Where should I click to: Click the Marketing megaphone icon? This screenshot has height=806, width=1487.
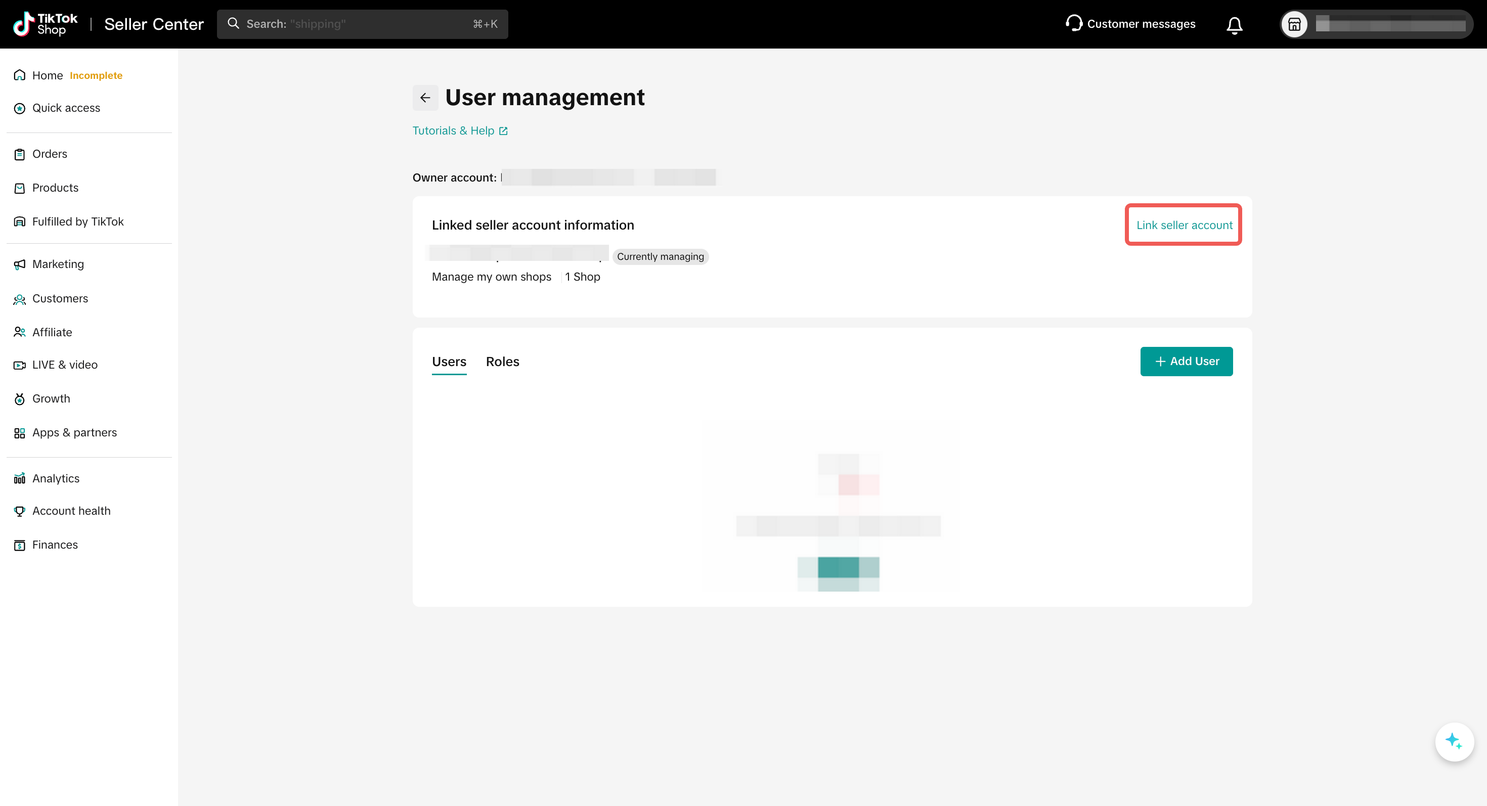pos(20,264)
